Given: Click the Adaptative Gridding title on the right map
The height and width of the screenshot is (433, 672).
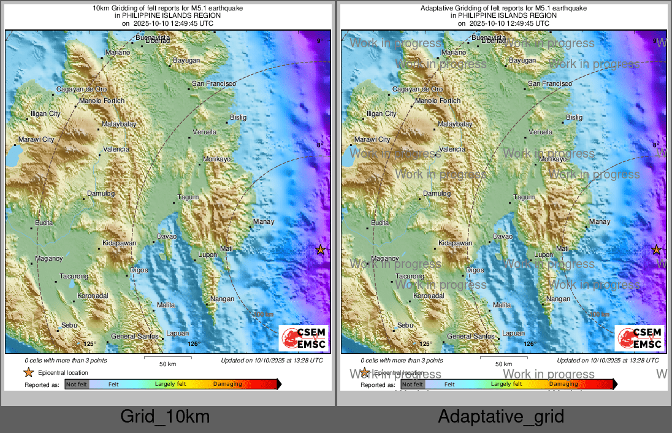Looking at the screenshot, I should click(x=503, y=9).
